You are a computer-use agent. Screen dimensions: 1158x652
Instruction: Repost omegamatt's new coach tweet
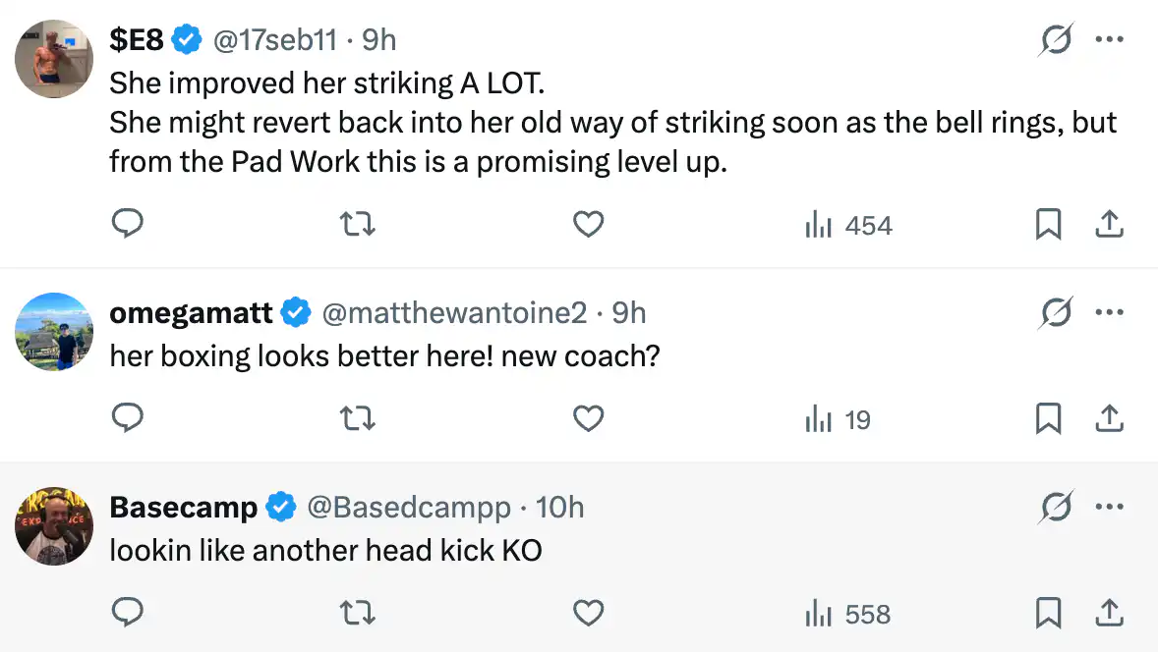pos(358,419)
